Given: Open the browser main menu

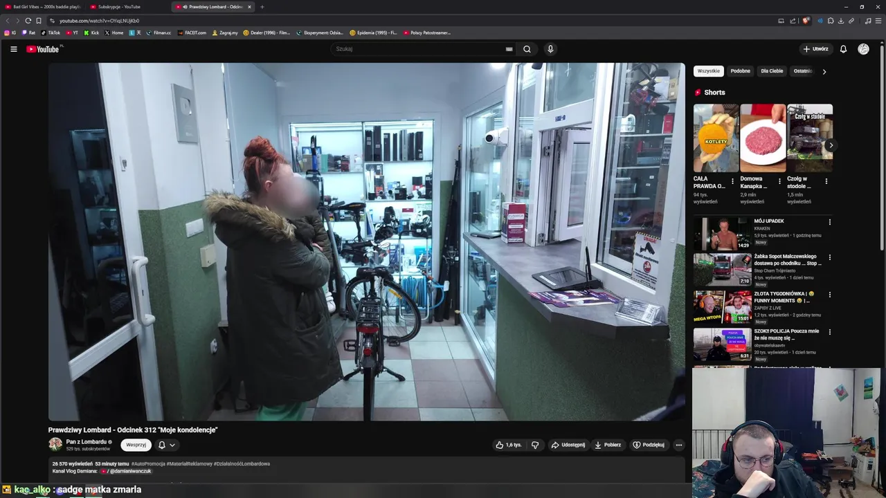Looking at the screenshot, I should (x=878, y=21).
